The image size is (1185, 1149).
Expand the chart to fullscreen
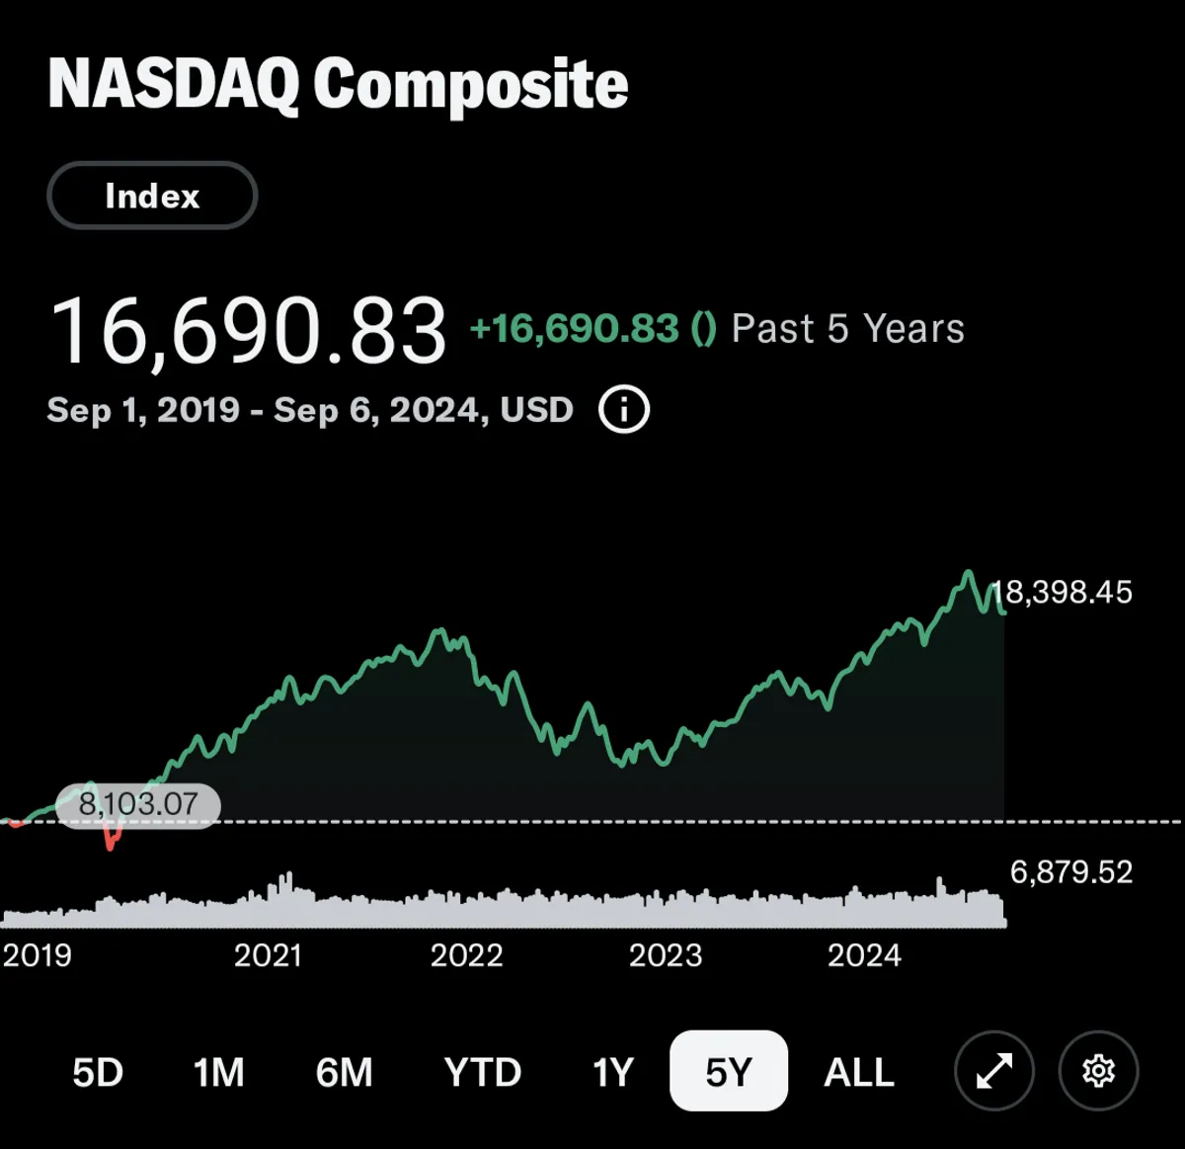click(x=993, y=1071)
